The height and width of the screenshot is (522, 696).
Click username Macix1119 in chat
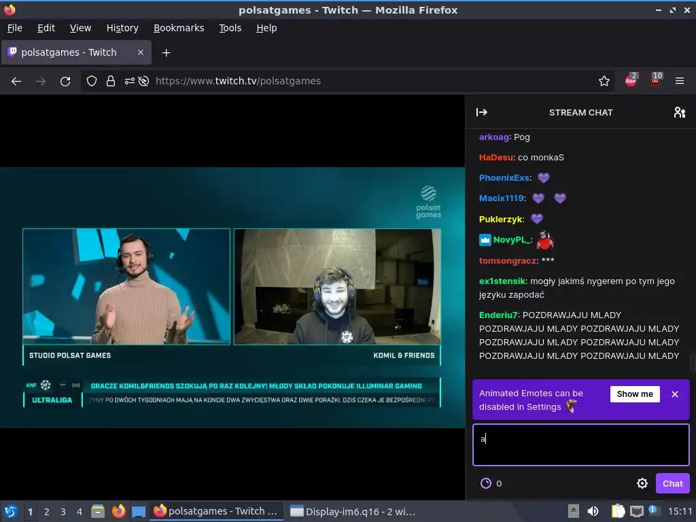coord(501,198)
